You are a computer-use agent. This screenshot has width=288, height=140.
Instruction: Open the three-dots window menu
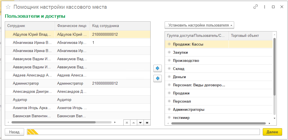264,7
